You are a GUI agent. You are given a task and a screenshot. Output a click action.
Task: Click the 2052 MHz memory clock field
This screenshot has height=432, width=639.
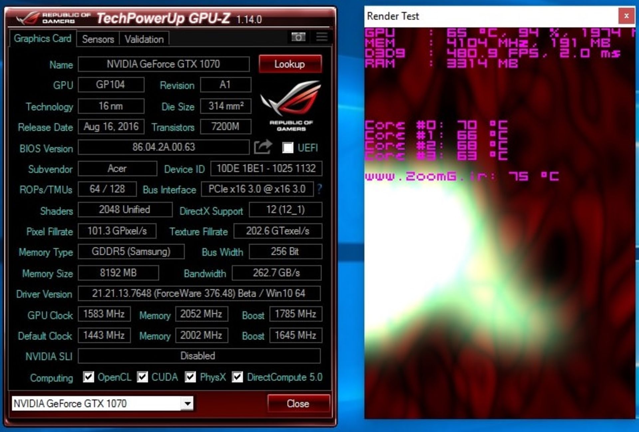[x=201, y=314]
